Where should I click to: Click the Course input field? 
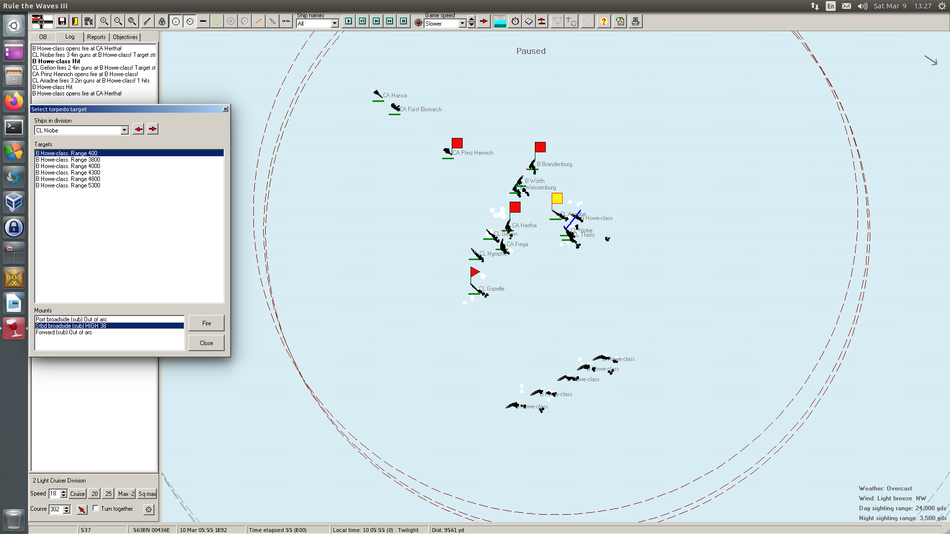(x=55, y=509)
